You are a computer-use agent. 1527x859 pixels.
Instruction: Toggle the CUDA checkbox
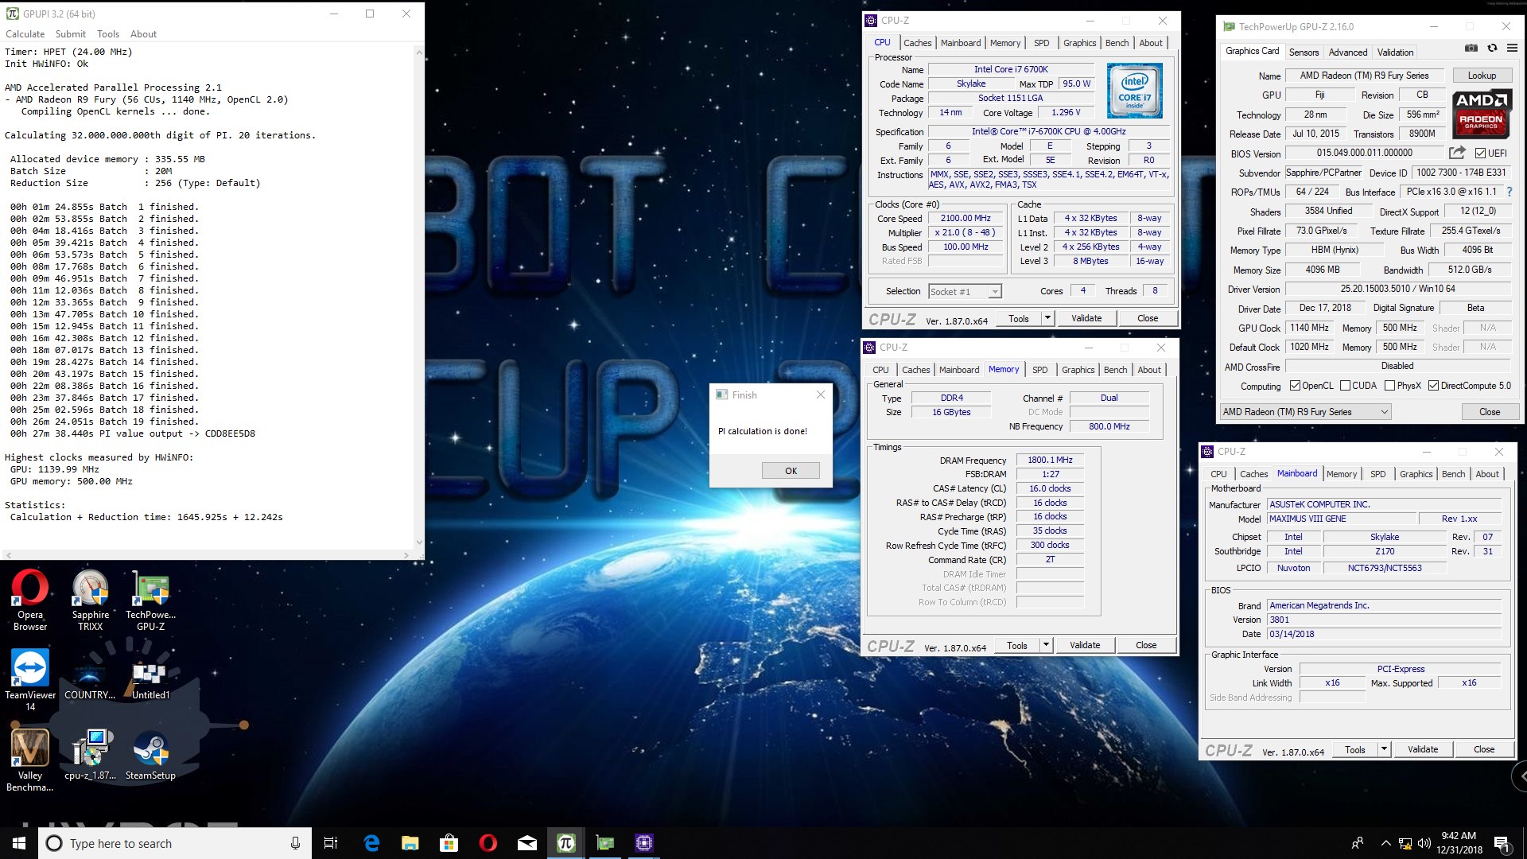pos(1345,386)
